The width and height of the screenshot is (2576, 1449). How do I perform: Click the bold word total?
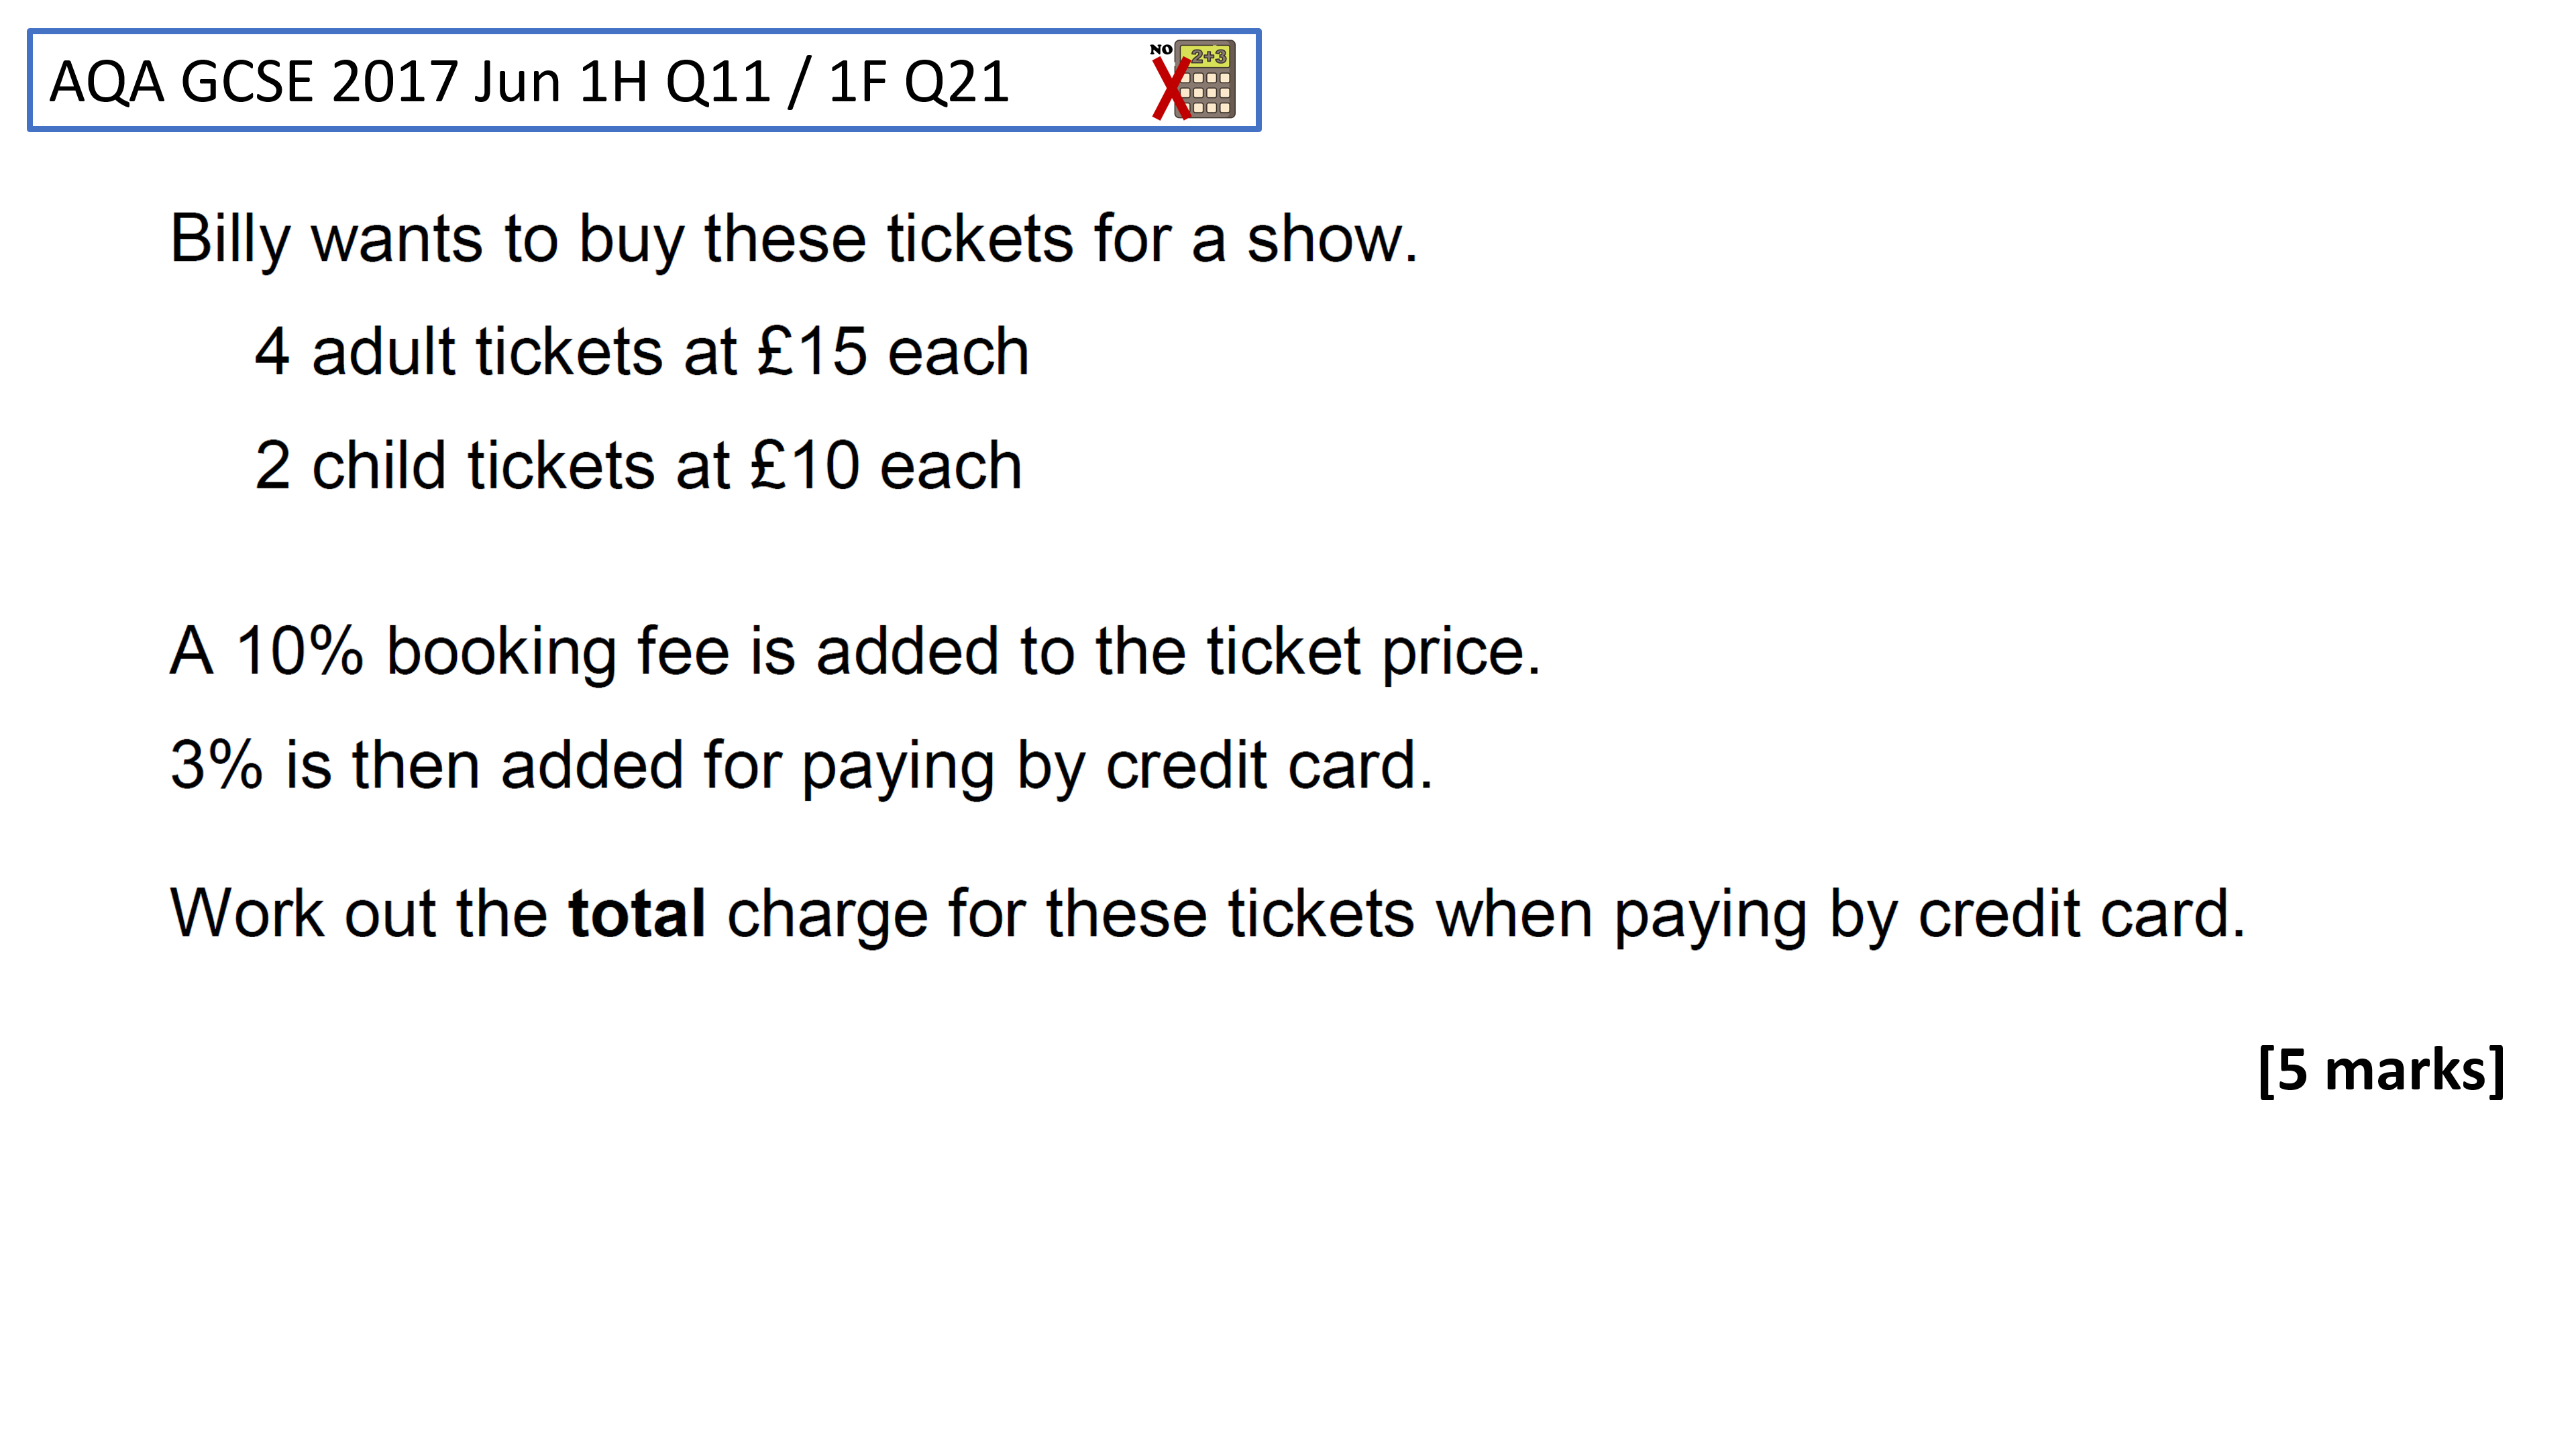click(x=637, y=913)
